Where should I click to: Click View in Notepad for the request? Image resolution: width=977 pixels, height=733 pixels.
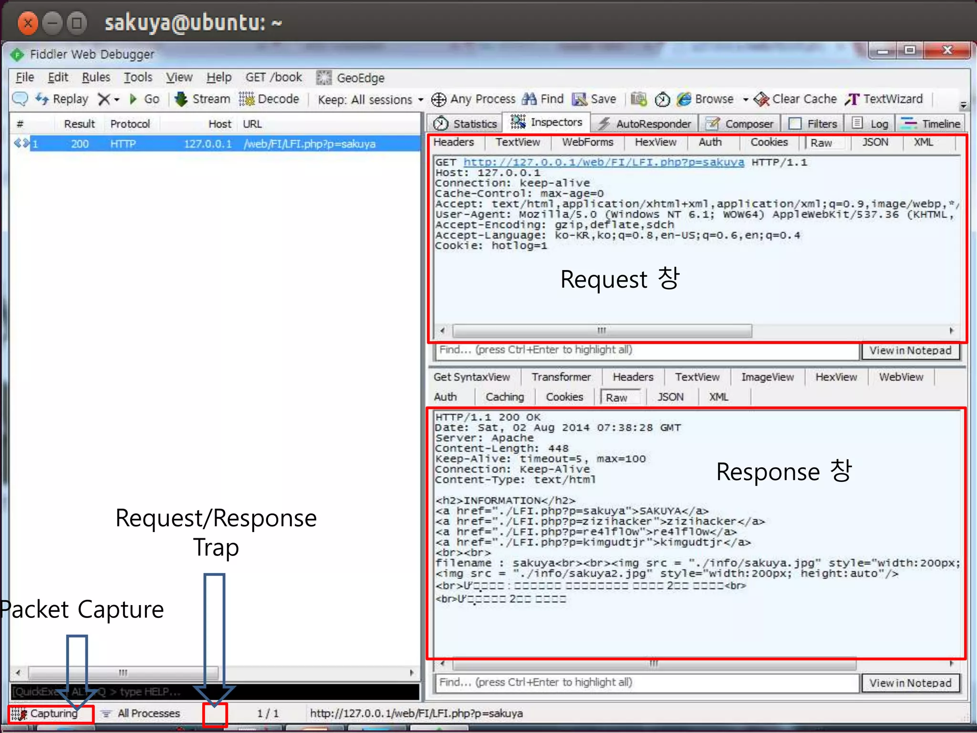910,351
